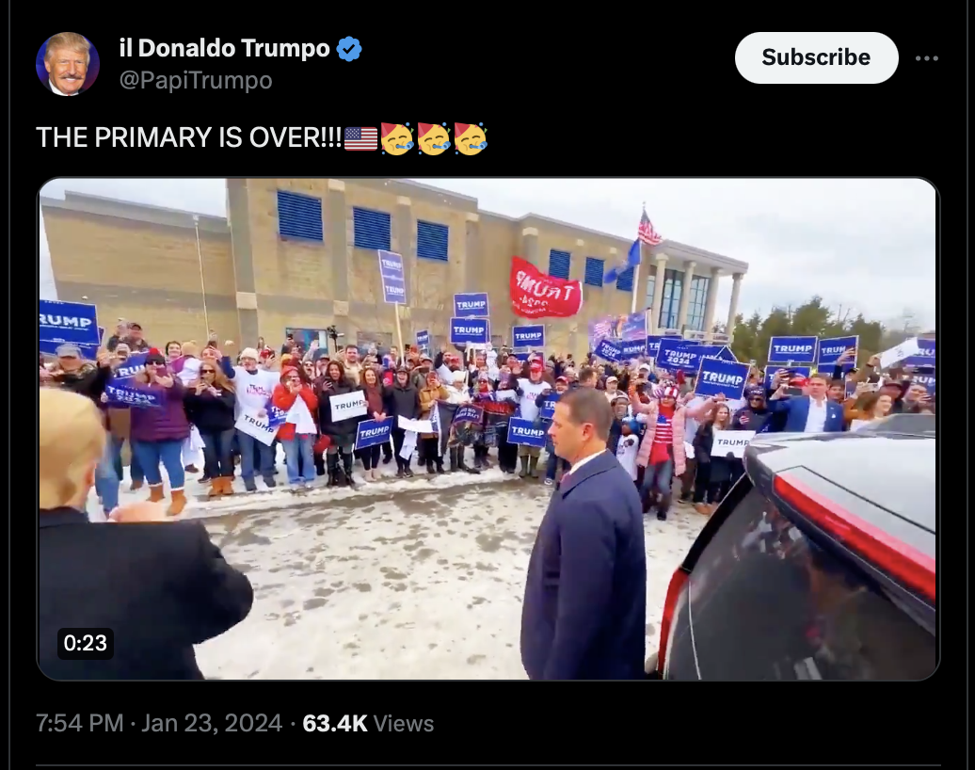Click the last party face emoji
Image resolution: width=975 pixels, height=770 pixels.
[471, 138]
